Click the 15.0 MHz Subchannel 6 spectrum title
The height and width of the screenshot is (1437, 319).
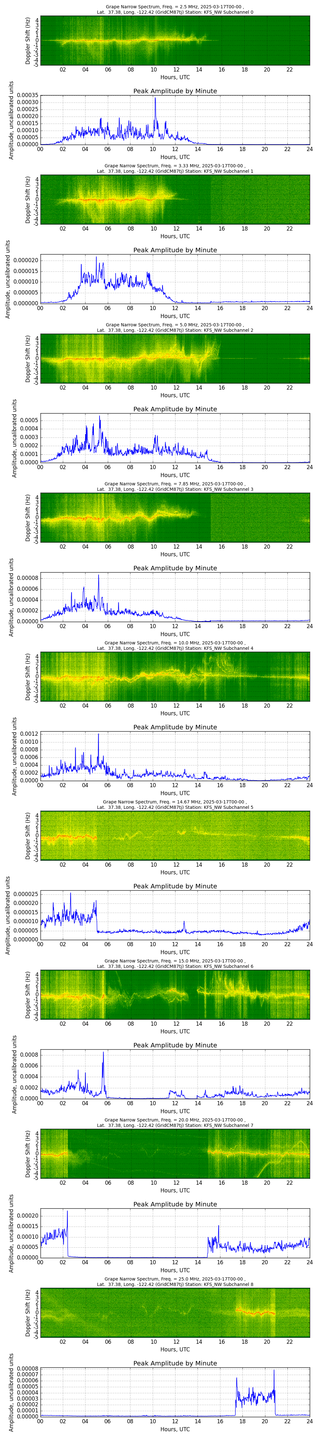point(175,963)
